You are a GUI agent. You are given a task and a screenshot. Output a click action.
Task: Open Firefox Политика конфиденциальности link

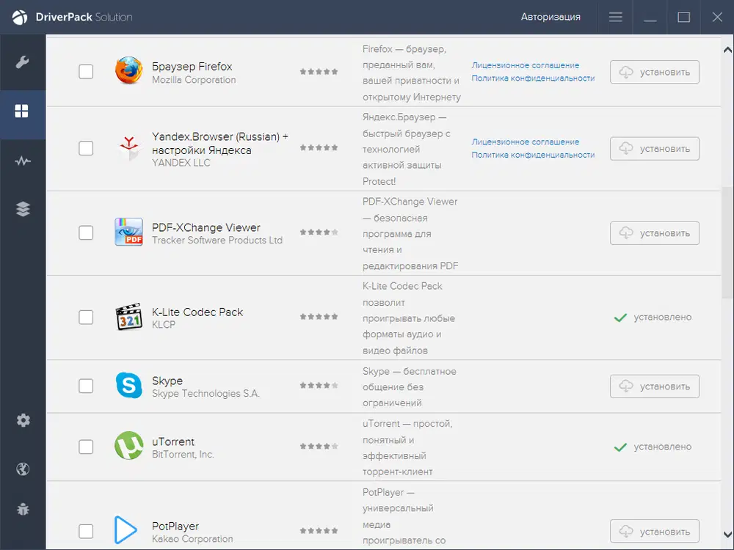(533, 78)
